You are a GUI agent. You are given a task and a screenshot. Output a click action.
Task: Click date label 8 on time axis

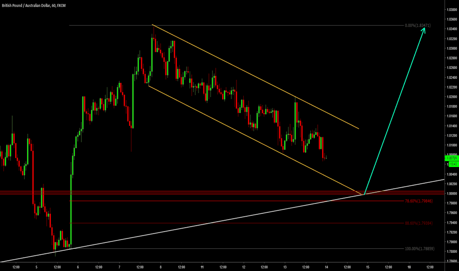tap(161, 267)
